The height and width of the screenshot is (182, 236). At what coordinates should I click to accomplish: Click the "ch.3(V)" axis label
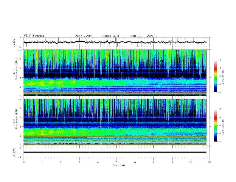pyautogui.click(x=14, y=153)
